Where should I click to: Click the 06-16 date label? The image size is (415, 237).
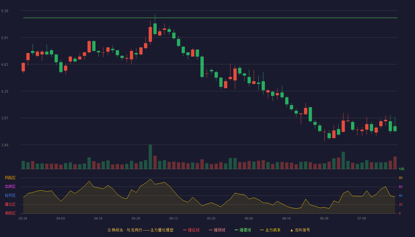[286, 218]
